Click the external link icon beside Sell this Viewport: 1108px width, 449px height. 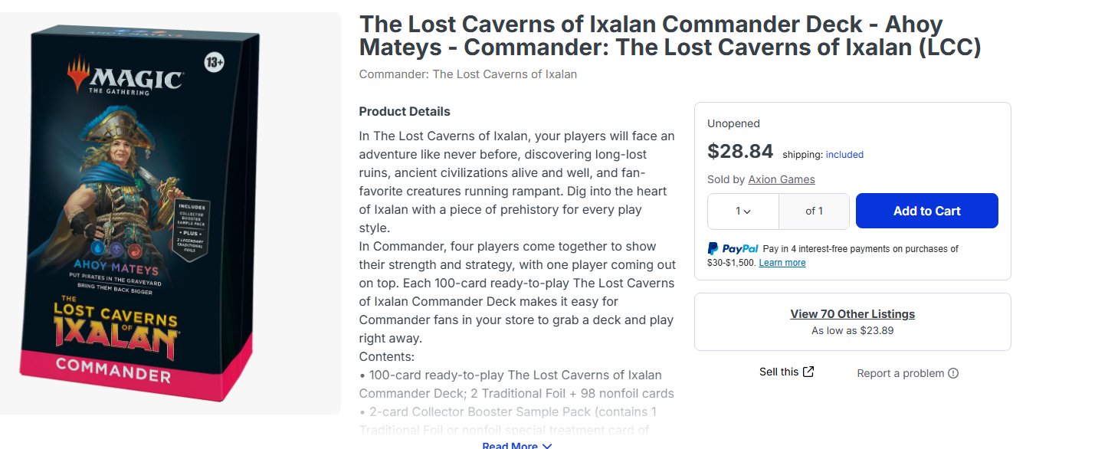(808, 372)
